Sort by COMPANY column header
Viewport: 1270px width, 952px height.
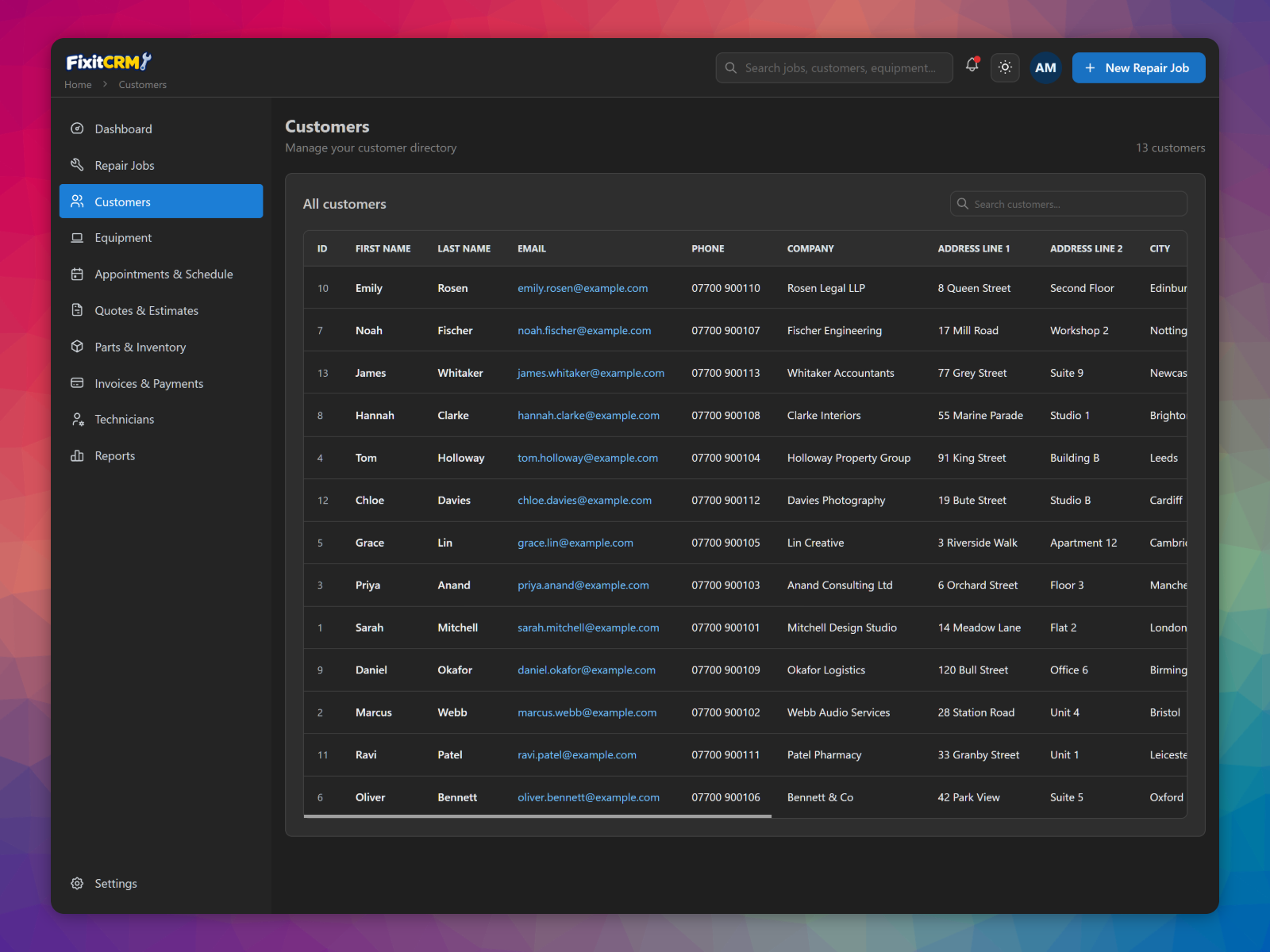pyautogui.click(x=810, y=249)
